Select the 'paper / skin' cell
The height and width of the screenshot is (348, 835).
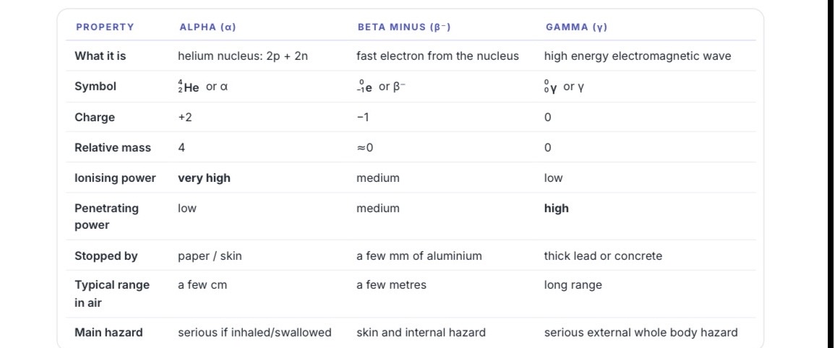(210, 256)
